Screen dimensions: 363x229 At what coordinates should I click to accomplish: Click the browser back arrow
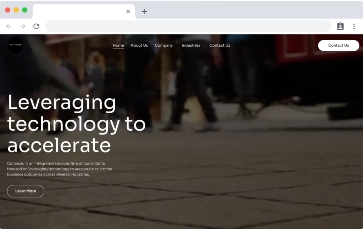[9, 27]
